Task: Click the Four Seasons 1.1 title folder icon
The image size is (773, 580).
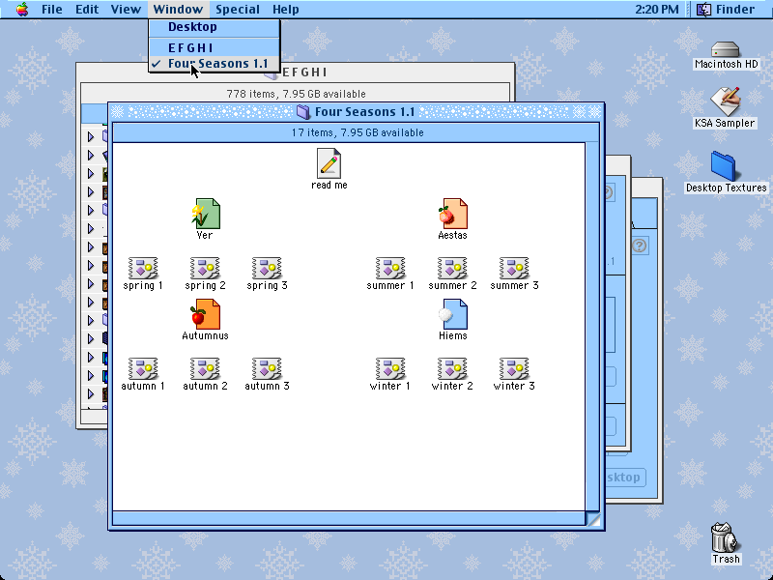Action: [x=303, y=112]
